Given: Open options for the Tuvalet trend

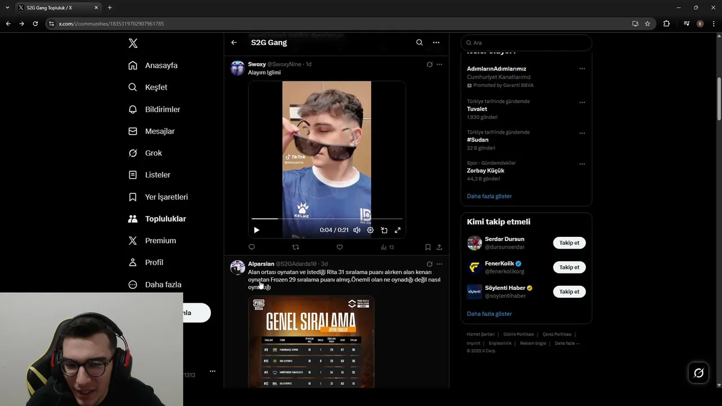Looking at the screenshot, I should coord(582,103).
